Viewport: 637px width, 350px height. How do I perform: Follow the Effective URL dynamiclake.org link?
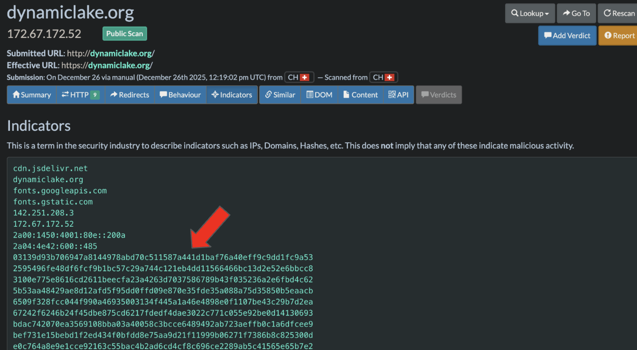(x=119, y=65)
